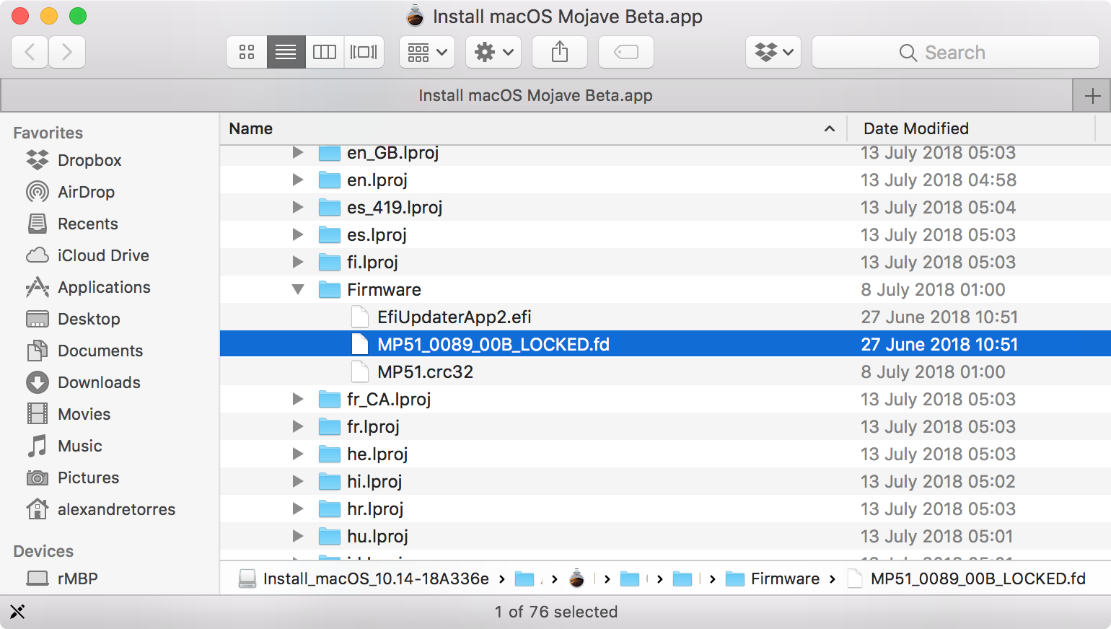Open Pictures in the sidebar
Screen dimensions: 1111x629
point(72,478)
